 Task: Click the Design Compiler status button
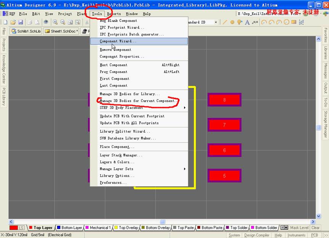point(257,235)
